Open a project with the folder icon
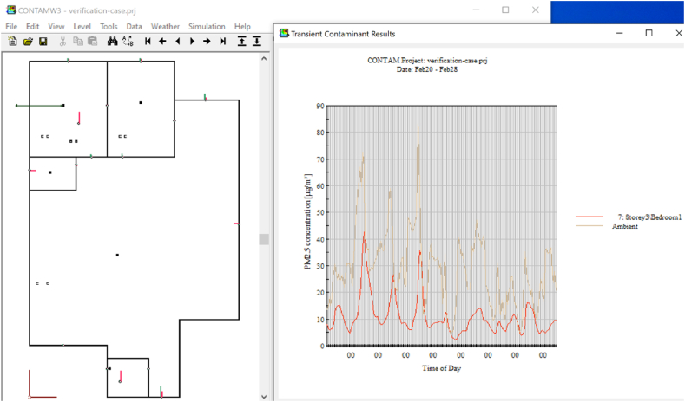 coord(28,42)
